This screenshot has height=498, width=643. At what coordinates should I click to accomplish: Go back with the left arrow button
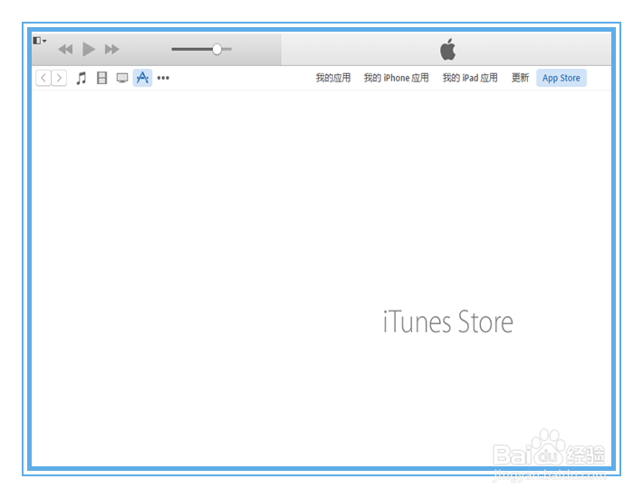[x=43, y=78]
